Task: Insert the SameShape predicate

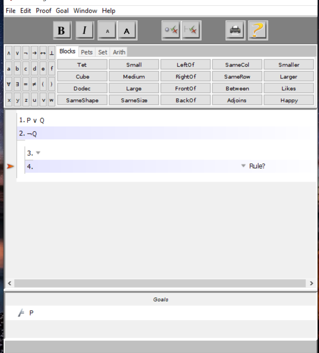Action: (x=82, y=100)
